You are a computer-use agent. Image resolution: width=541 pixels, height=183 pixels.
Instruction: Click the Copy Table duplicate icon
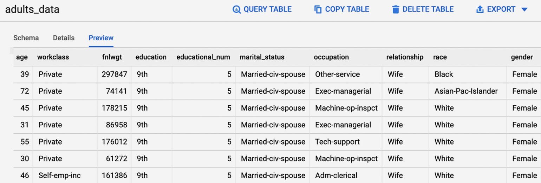(x=318, y=9)
